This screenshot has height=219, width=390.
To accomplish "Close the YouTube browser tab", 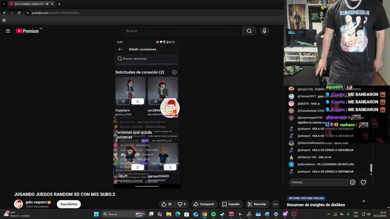I will [x=52, y=4].
